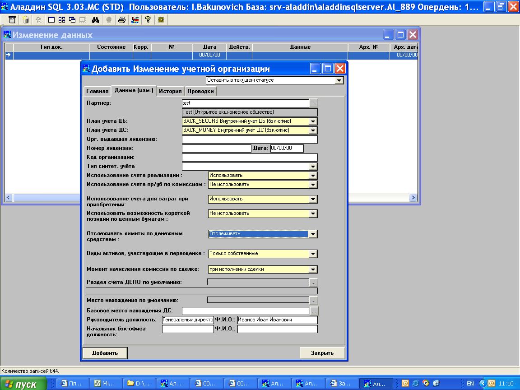This screenshot has height=390, width=520.
Task: Open the 'Mi...' taskbar item
Action: pos(107,384)
